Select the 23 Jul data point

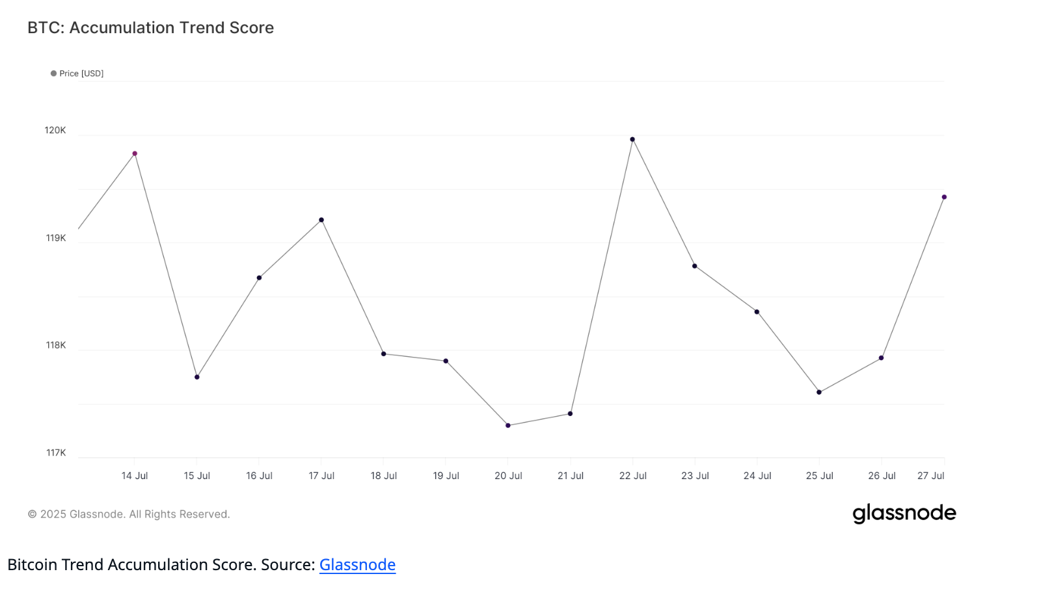click(x=695, y=266)
